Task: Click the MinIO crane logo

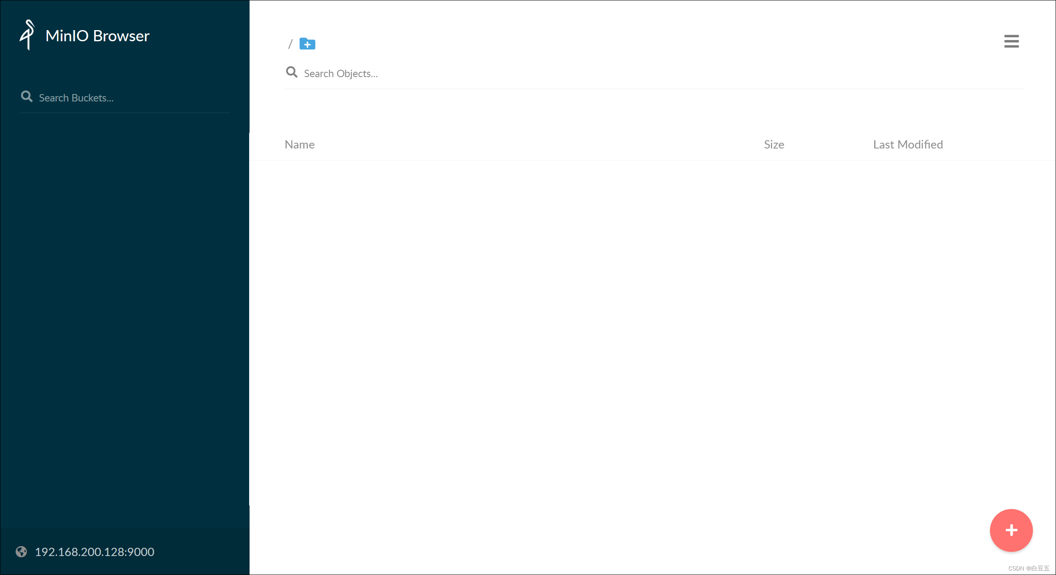Action: pyautogui.click(x=28, y=35)
